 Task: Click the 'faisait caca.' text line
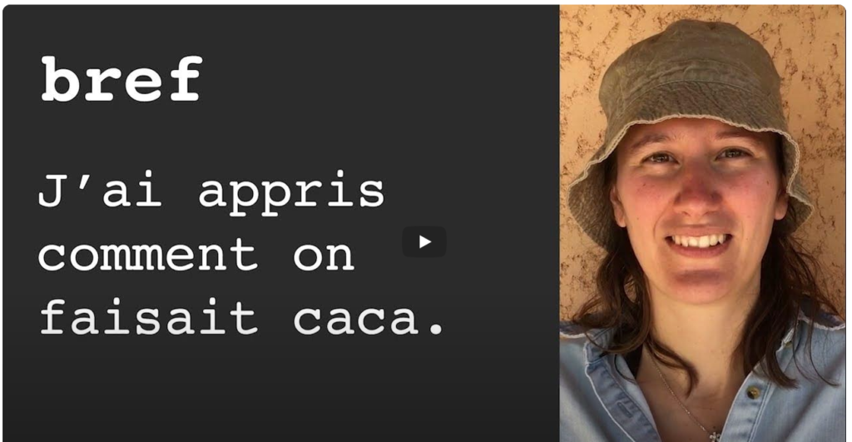[241, 317]
